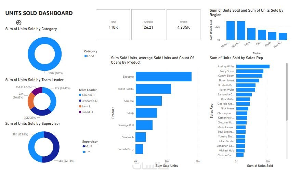Click the back arrow button
Viewport: 301px width, 173px height.
point(19,23)
